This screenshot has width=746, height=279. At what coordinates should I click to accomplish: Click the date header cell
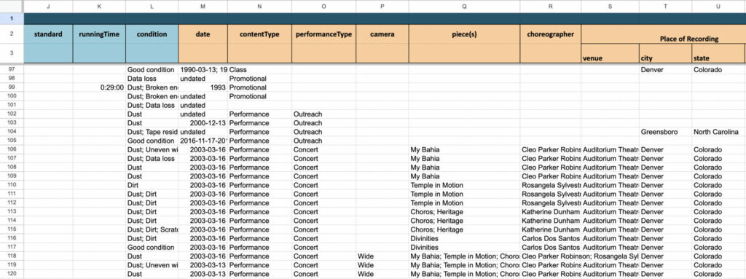coord(203,34)
